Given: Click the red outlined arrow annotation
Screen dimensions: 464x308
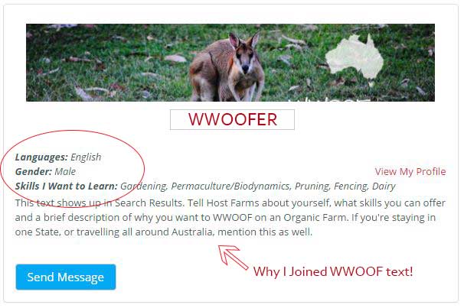Looking at the screenshot, I should tap(234, 255).
